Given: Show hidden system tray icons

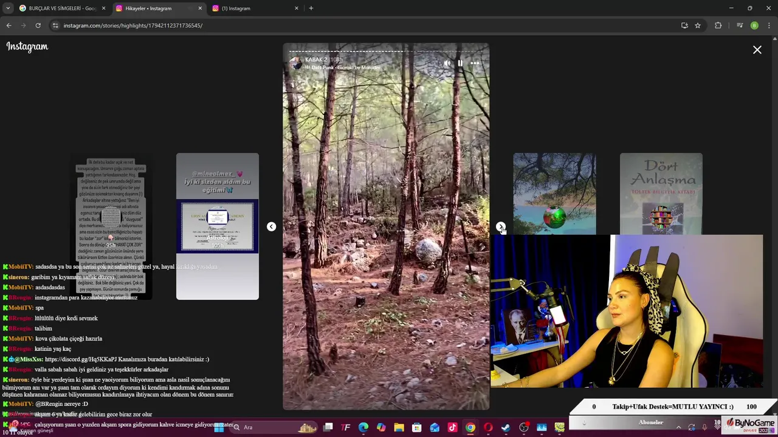Looking at the screenshot, I should [678, 427].
